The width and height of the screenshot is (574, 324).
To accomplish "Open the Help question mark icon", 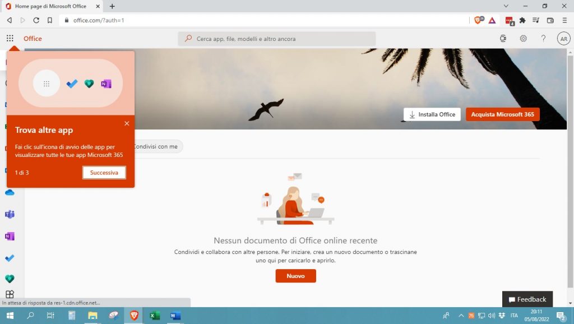I will 543,38.
